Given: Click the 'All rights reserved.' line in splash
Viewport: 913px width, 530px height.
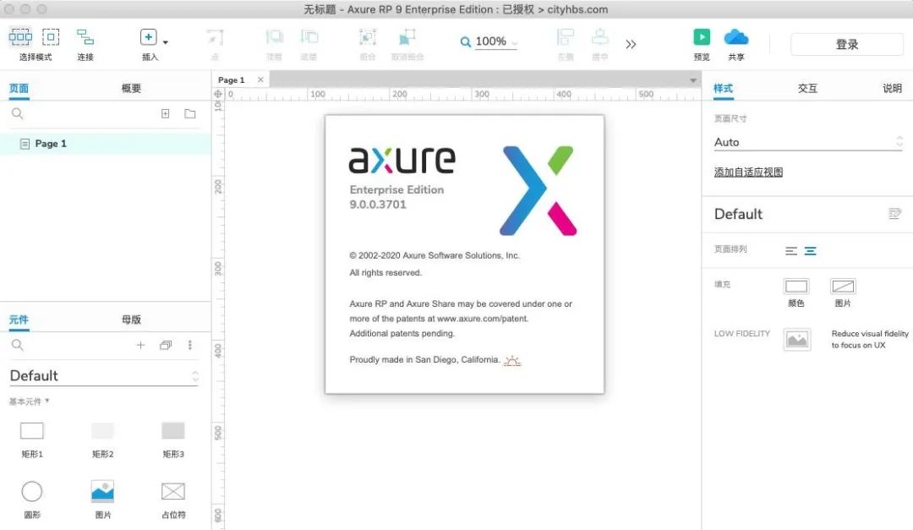Looking at the screenshot, I should pyautogui.click(x=385, y=272).
